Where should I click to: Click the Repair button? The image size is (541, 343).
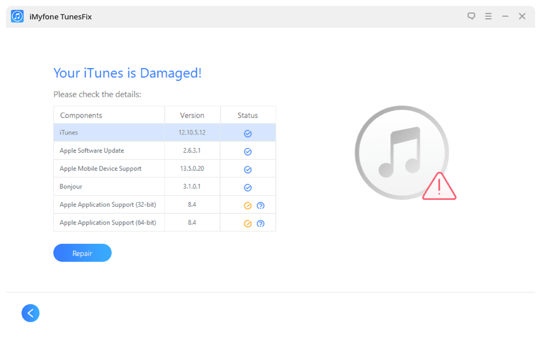point(82,253)
